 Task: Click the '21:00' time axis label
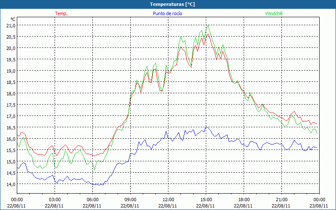tap(281, 200)
